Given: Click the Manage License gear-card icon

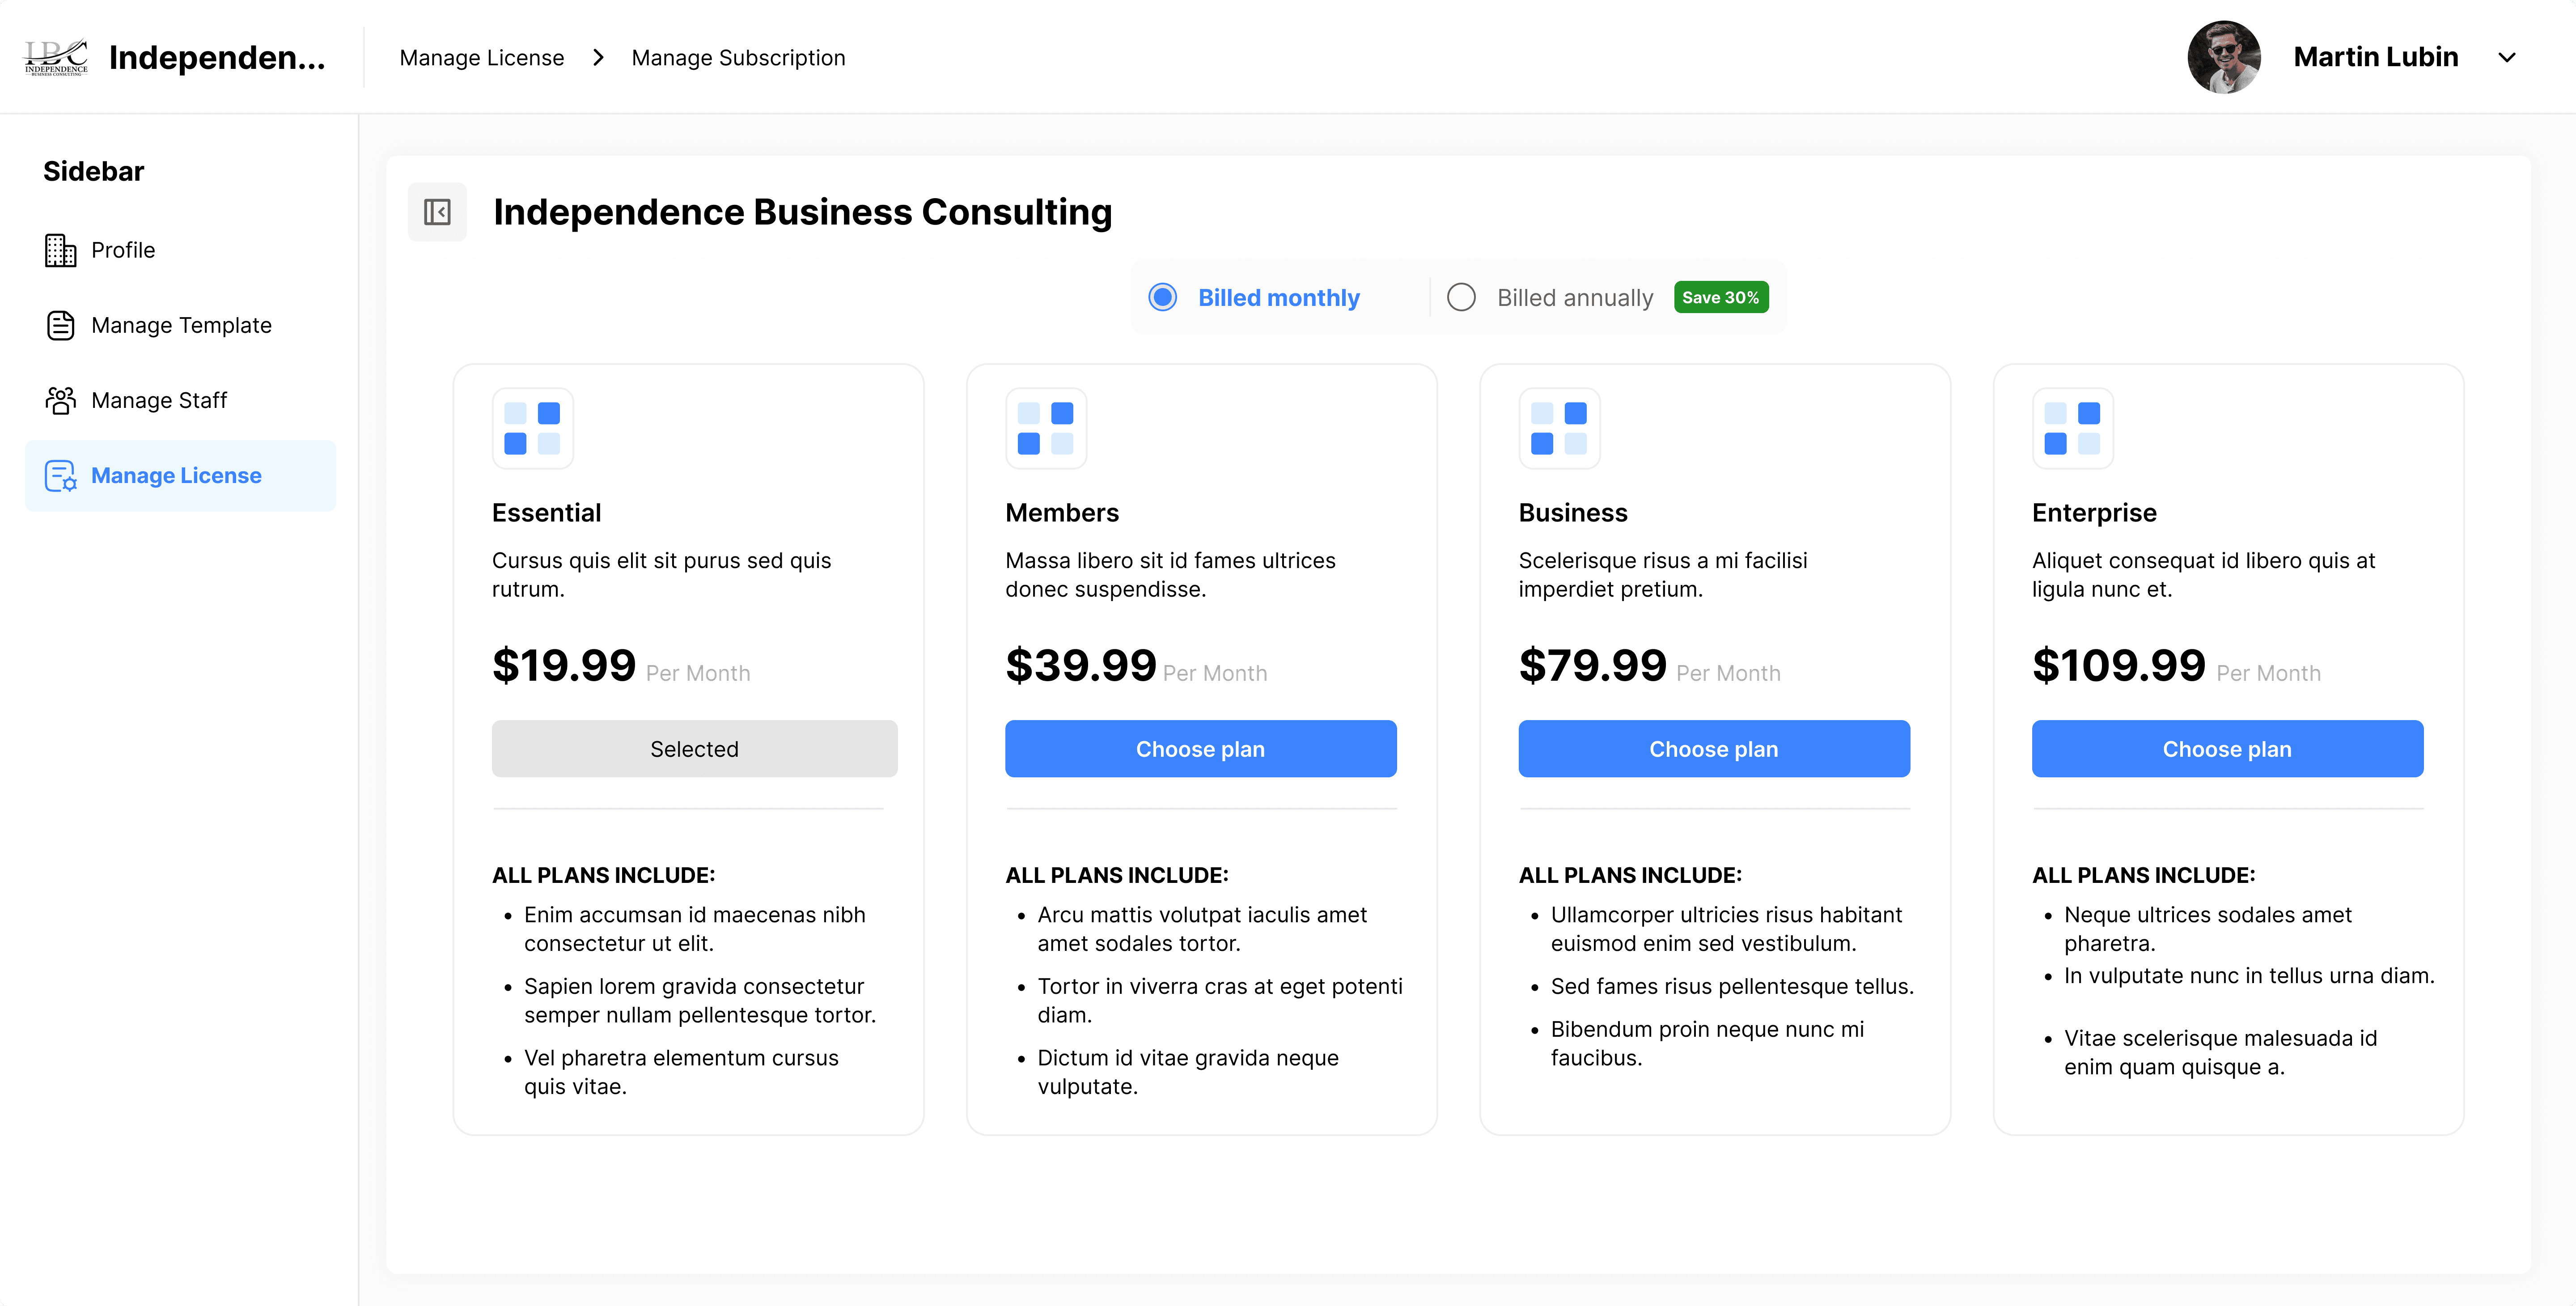Looking at the screenshot, I should point(60,476).
